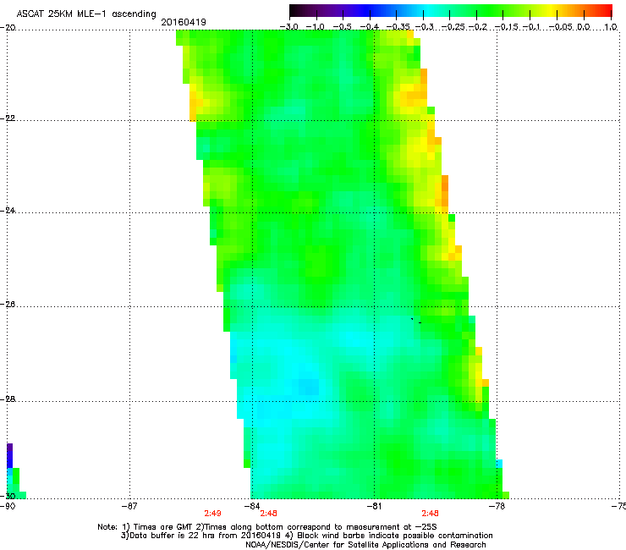Pick the -0.4 color scale label
Viewport: 626px width, 550px height.
370,27
